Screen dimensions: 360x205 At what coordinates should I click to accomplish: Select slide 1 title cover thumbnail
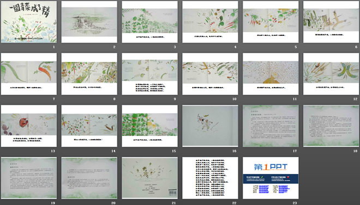[x=29, y=22]
